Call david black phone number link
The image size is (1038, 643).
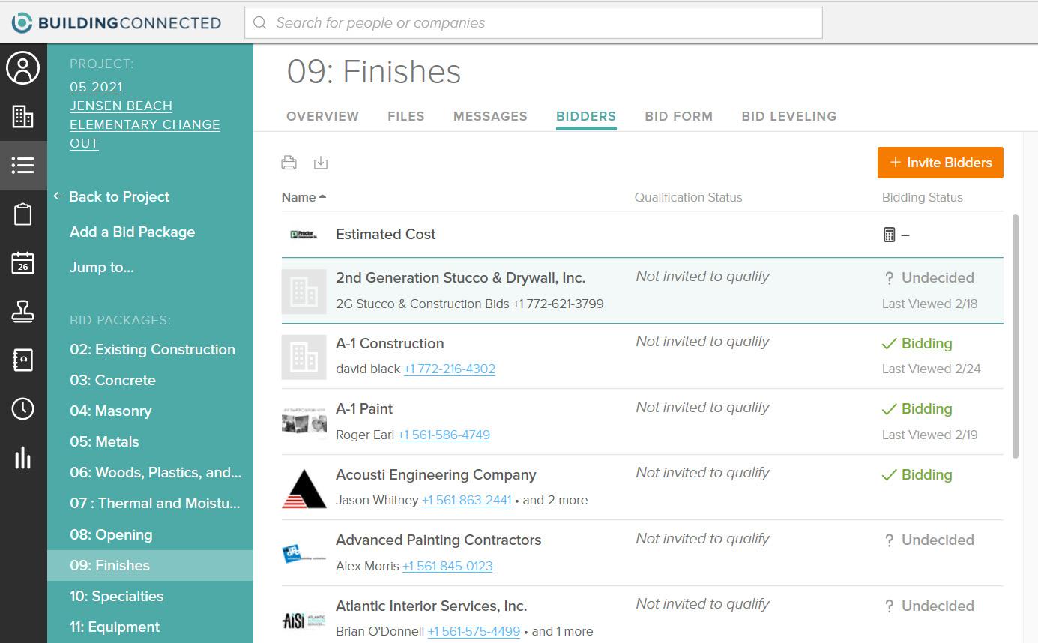450,369
